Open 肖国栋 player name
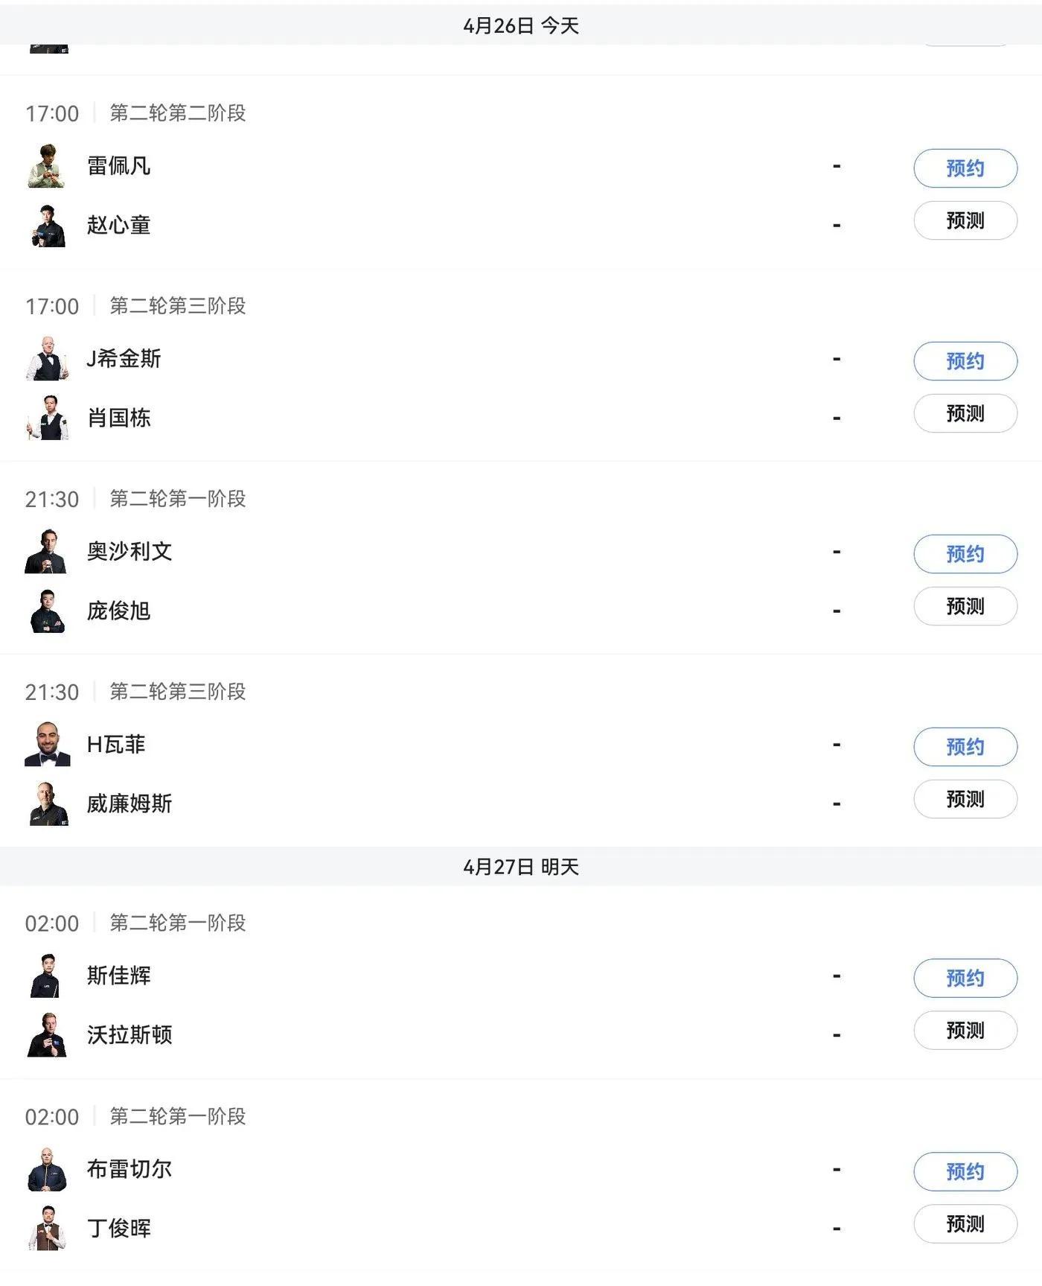The image size is (1042, 1286). click(x=119, y=418)
